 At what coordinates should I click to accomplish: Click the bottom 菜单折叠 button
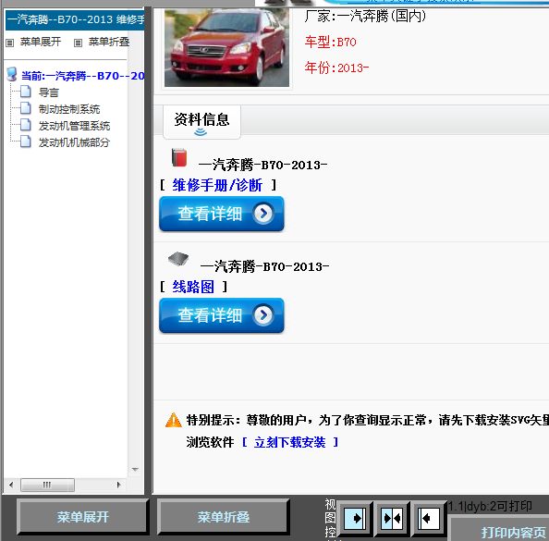pyautogui.click(x=224, y=517)
